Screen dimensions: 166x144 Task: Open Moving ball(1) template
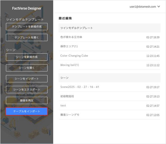pyautogui.click(x=110, y=65)
